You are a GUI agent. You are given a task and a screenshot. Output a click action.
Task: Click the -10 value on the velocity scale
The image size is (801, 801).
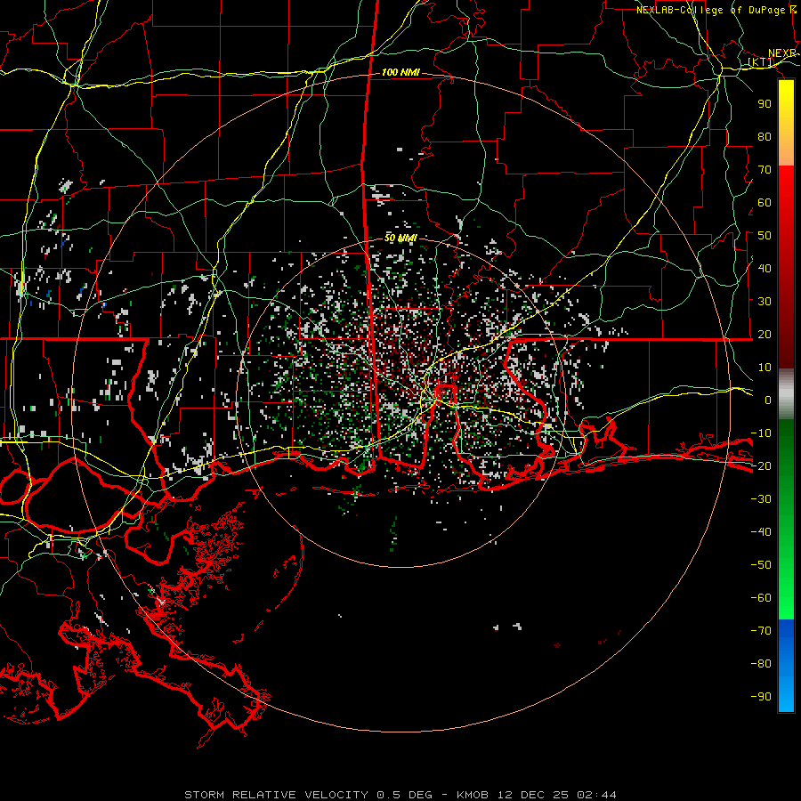pyautogui.click(x=761, y=433)
